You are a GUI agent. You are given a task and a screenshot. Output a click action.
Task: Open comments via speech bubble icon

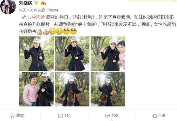[x=107, y=116]
